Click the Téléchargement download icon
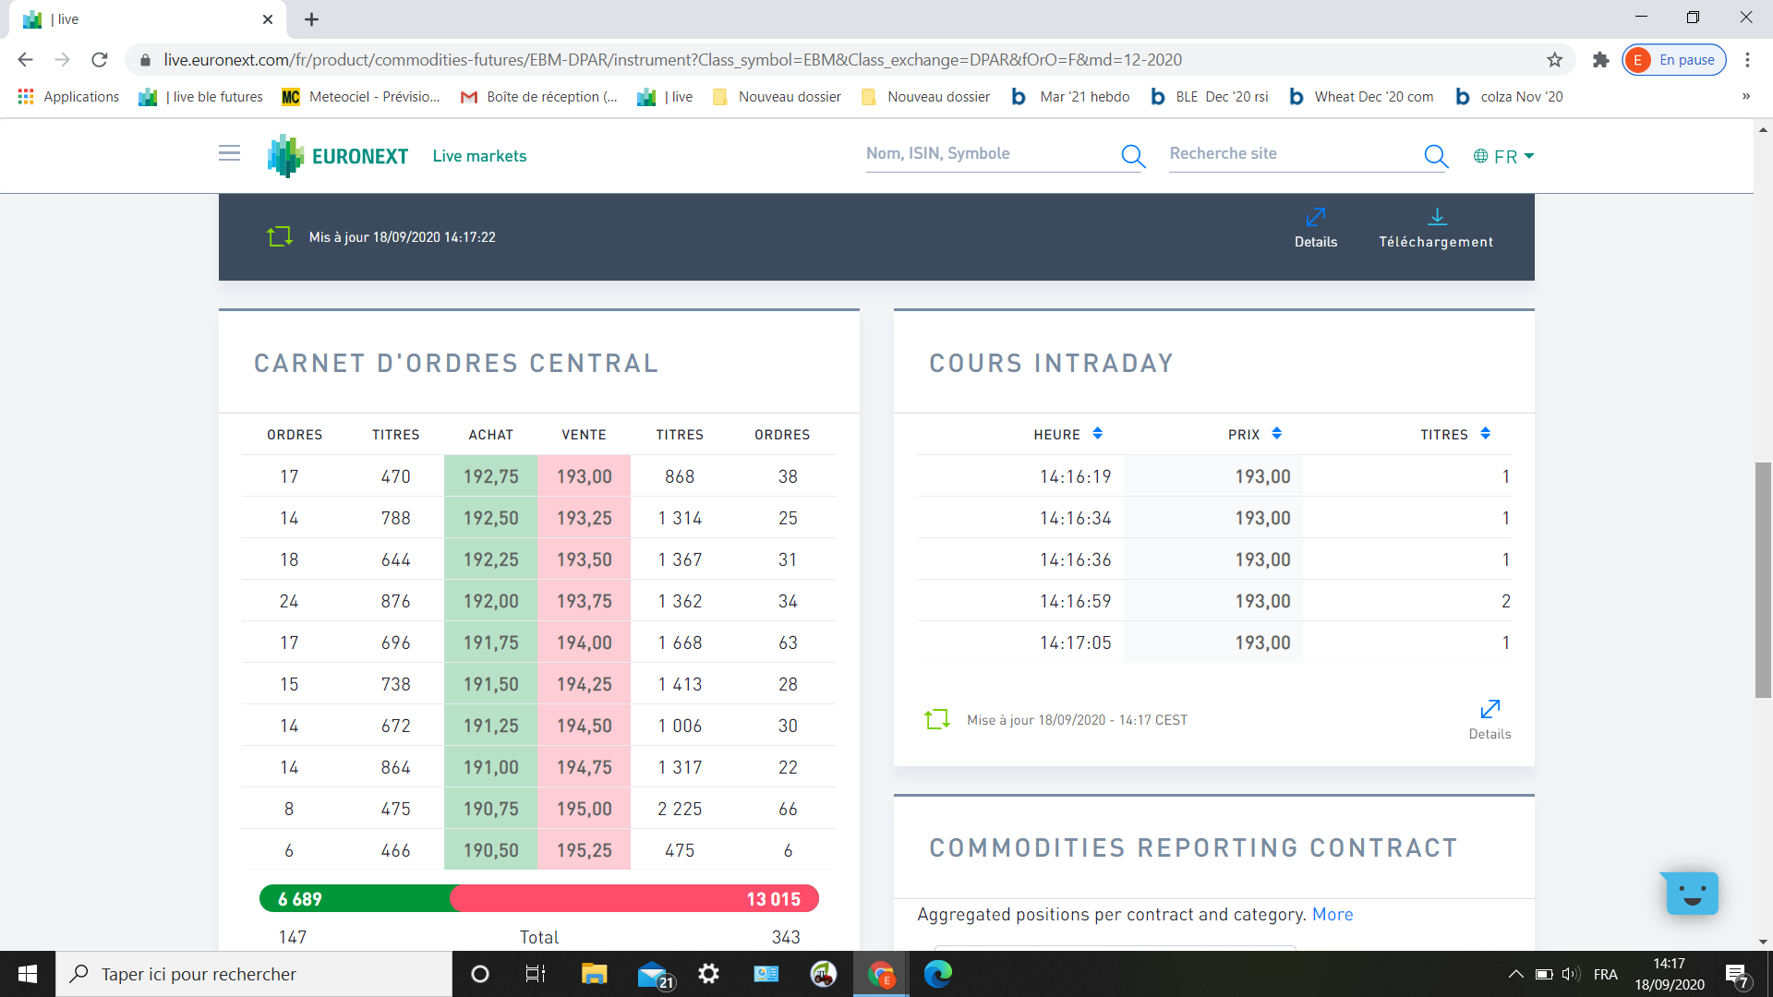This screenshot has width=1773, height=997. tap(1436, 217)
